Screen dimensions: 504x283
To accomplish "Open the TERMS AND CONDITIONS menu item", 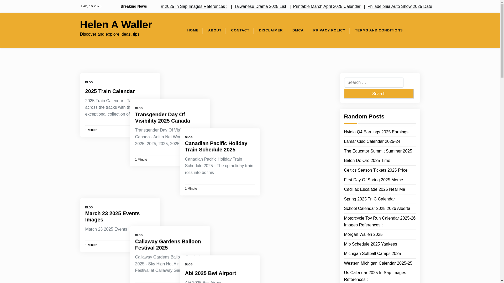I will click(x=379, y=30).
